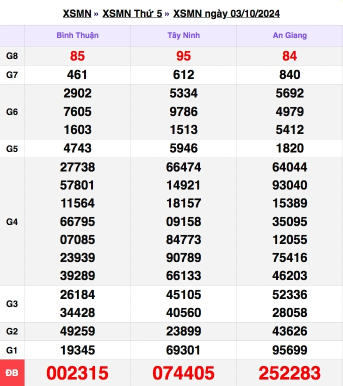
Task: Click Tây Ninh G1 number 69301
Action: click(183, 349)
